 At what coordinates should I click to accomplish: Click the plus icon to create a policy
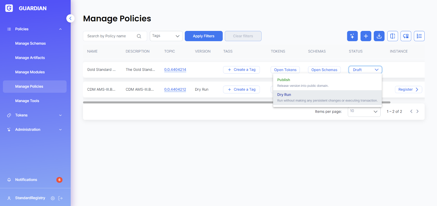[366, 36]
